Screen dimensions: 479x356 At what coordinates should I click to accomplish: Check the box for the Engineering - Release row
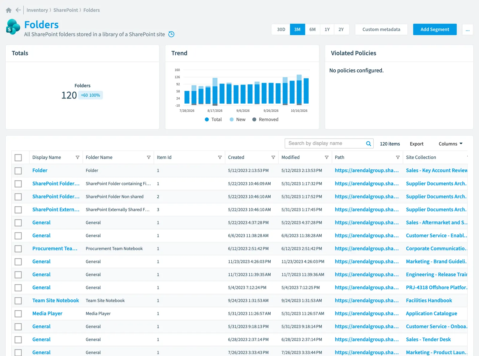pyautogui.click(x=18, y=275)
